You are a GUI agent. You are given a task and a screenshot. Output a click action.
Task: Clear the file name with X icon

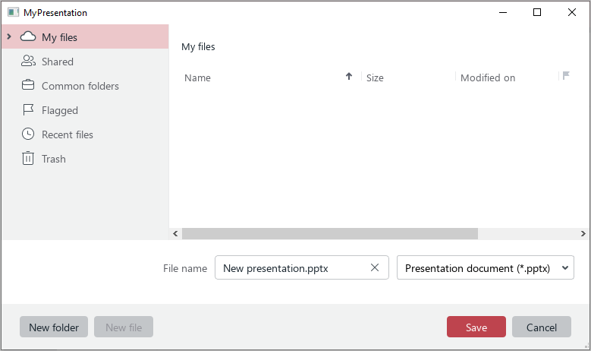point(375,267)
